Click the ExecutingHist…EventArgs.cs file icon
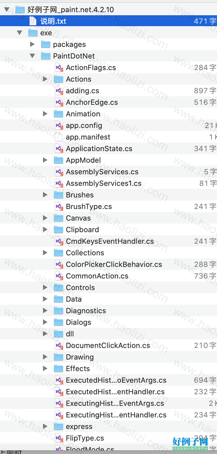Viewport: 217px width, 454px height. 59,403
